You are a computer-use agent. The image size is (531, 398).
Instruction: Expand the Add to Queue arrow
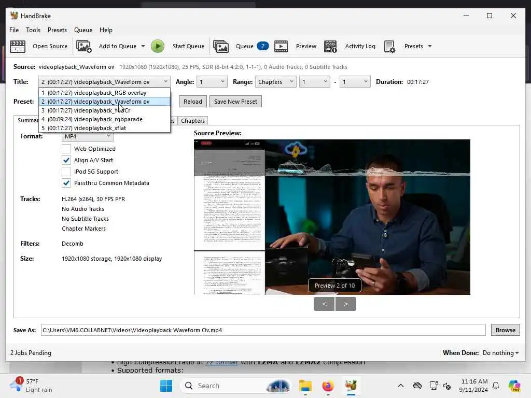point(143,46)
